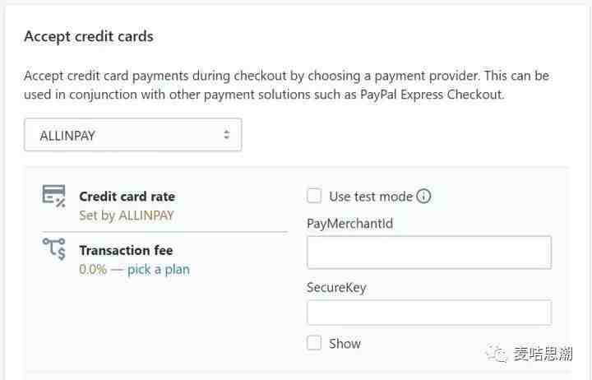Open the ALLINPAY payment provider dropdown

tap(132, 136)
